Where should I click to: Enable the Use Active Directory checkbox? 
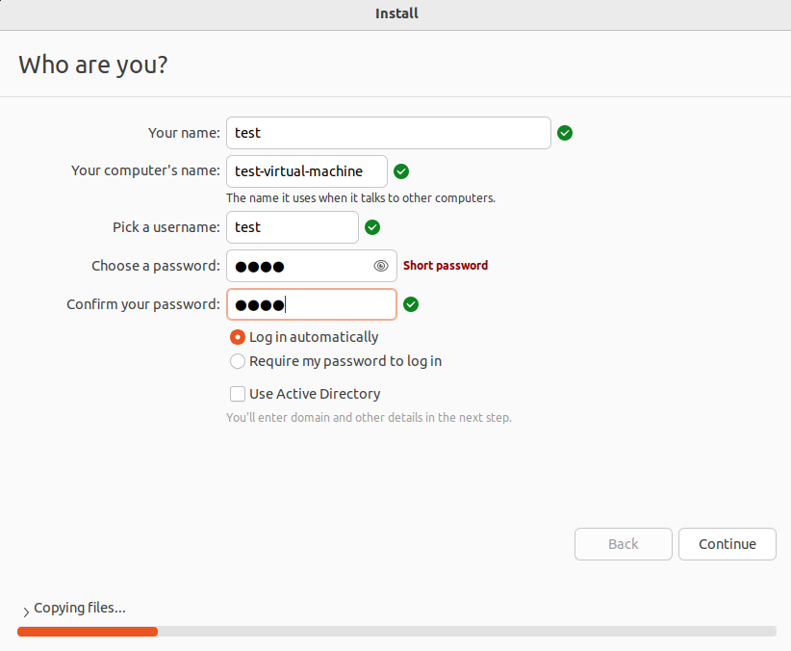238,394
